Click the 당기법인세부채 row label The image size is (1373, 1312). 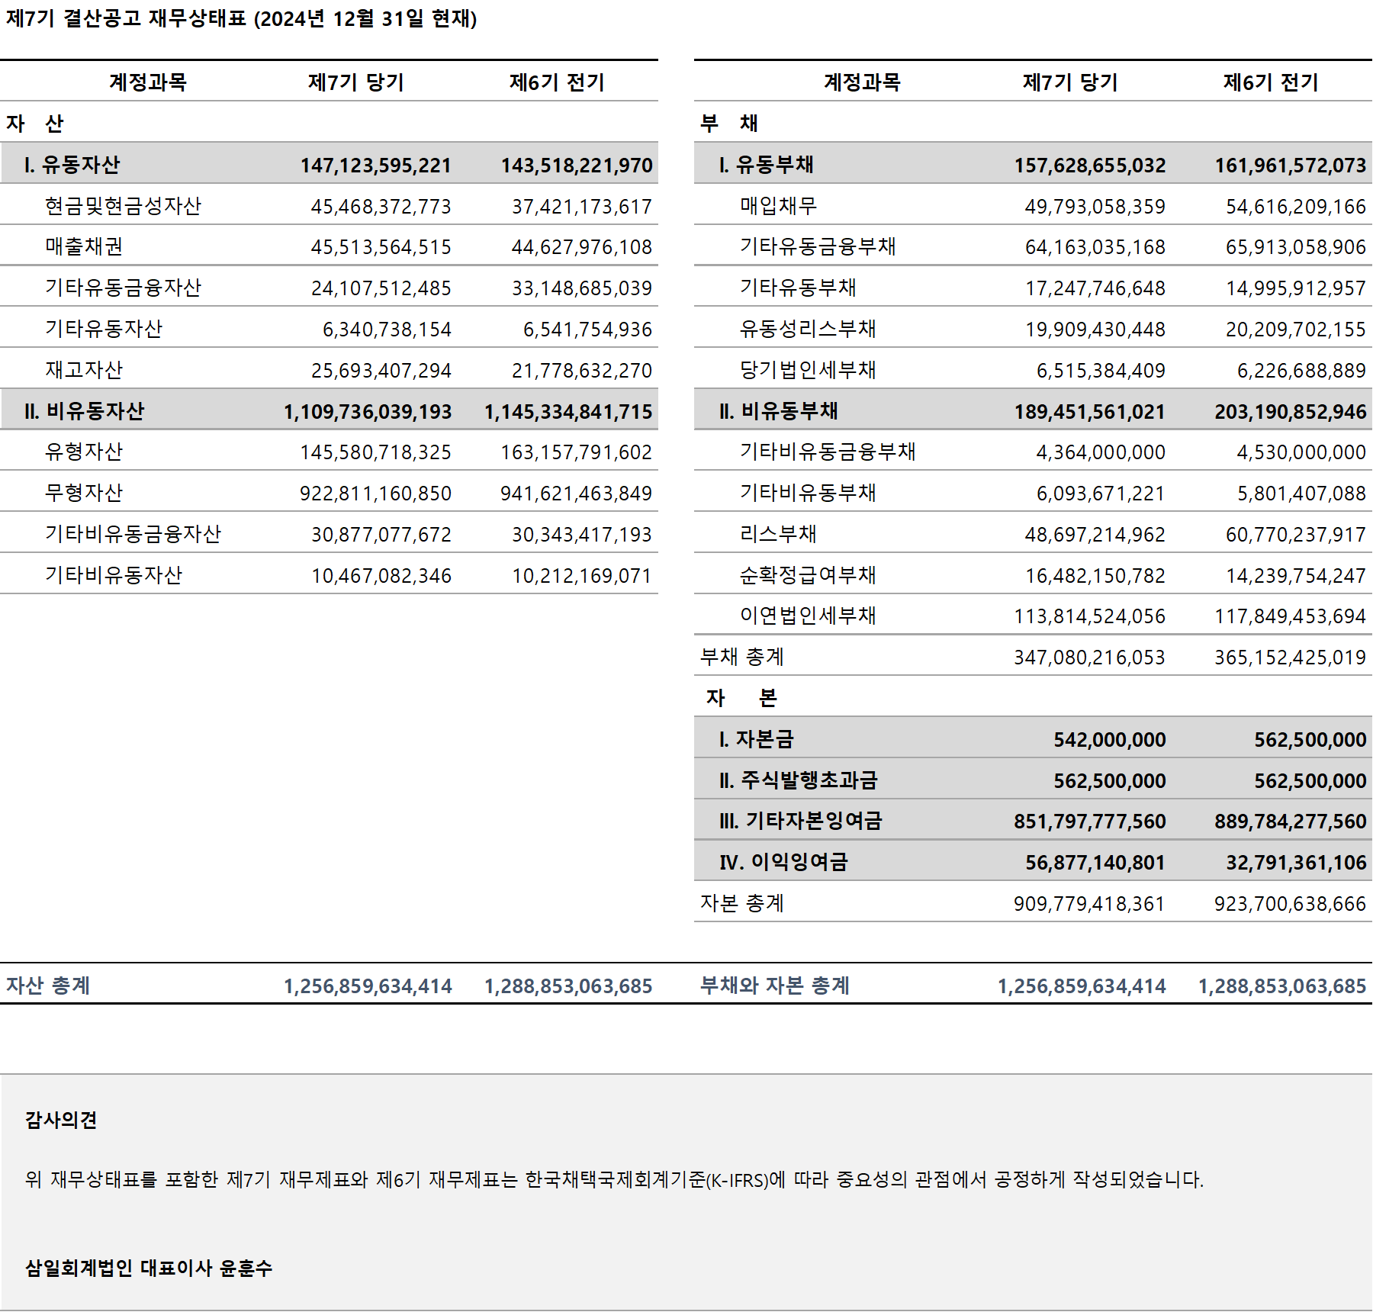809,370
